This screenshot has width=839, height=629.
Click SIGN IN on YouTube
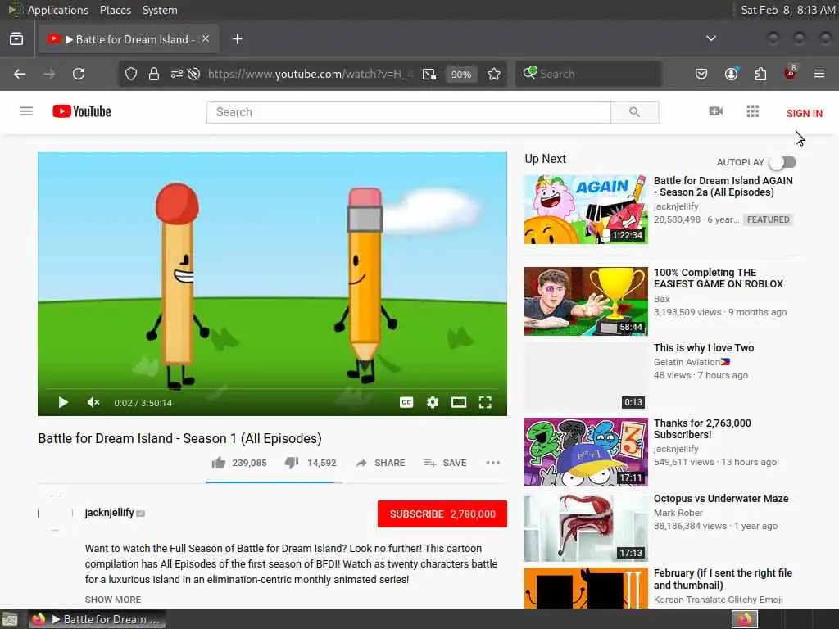pyautogui.click(x=805, y=113)
